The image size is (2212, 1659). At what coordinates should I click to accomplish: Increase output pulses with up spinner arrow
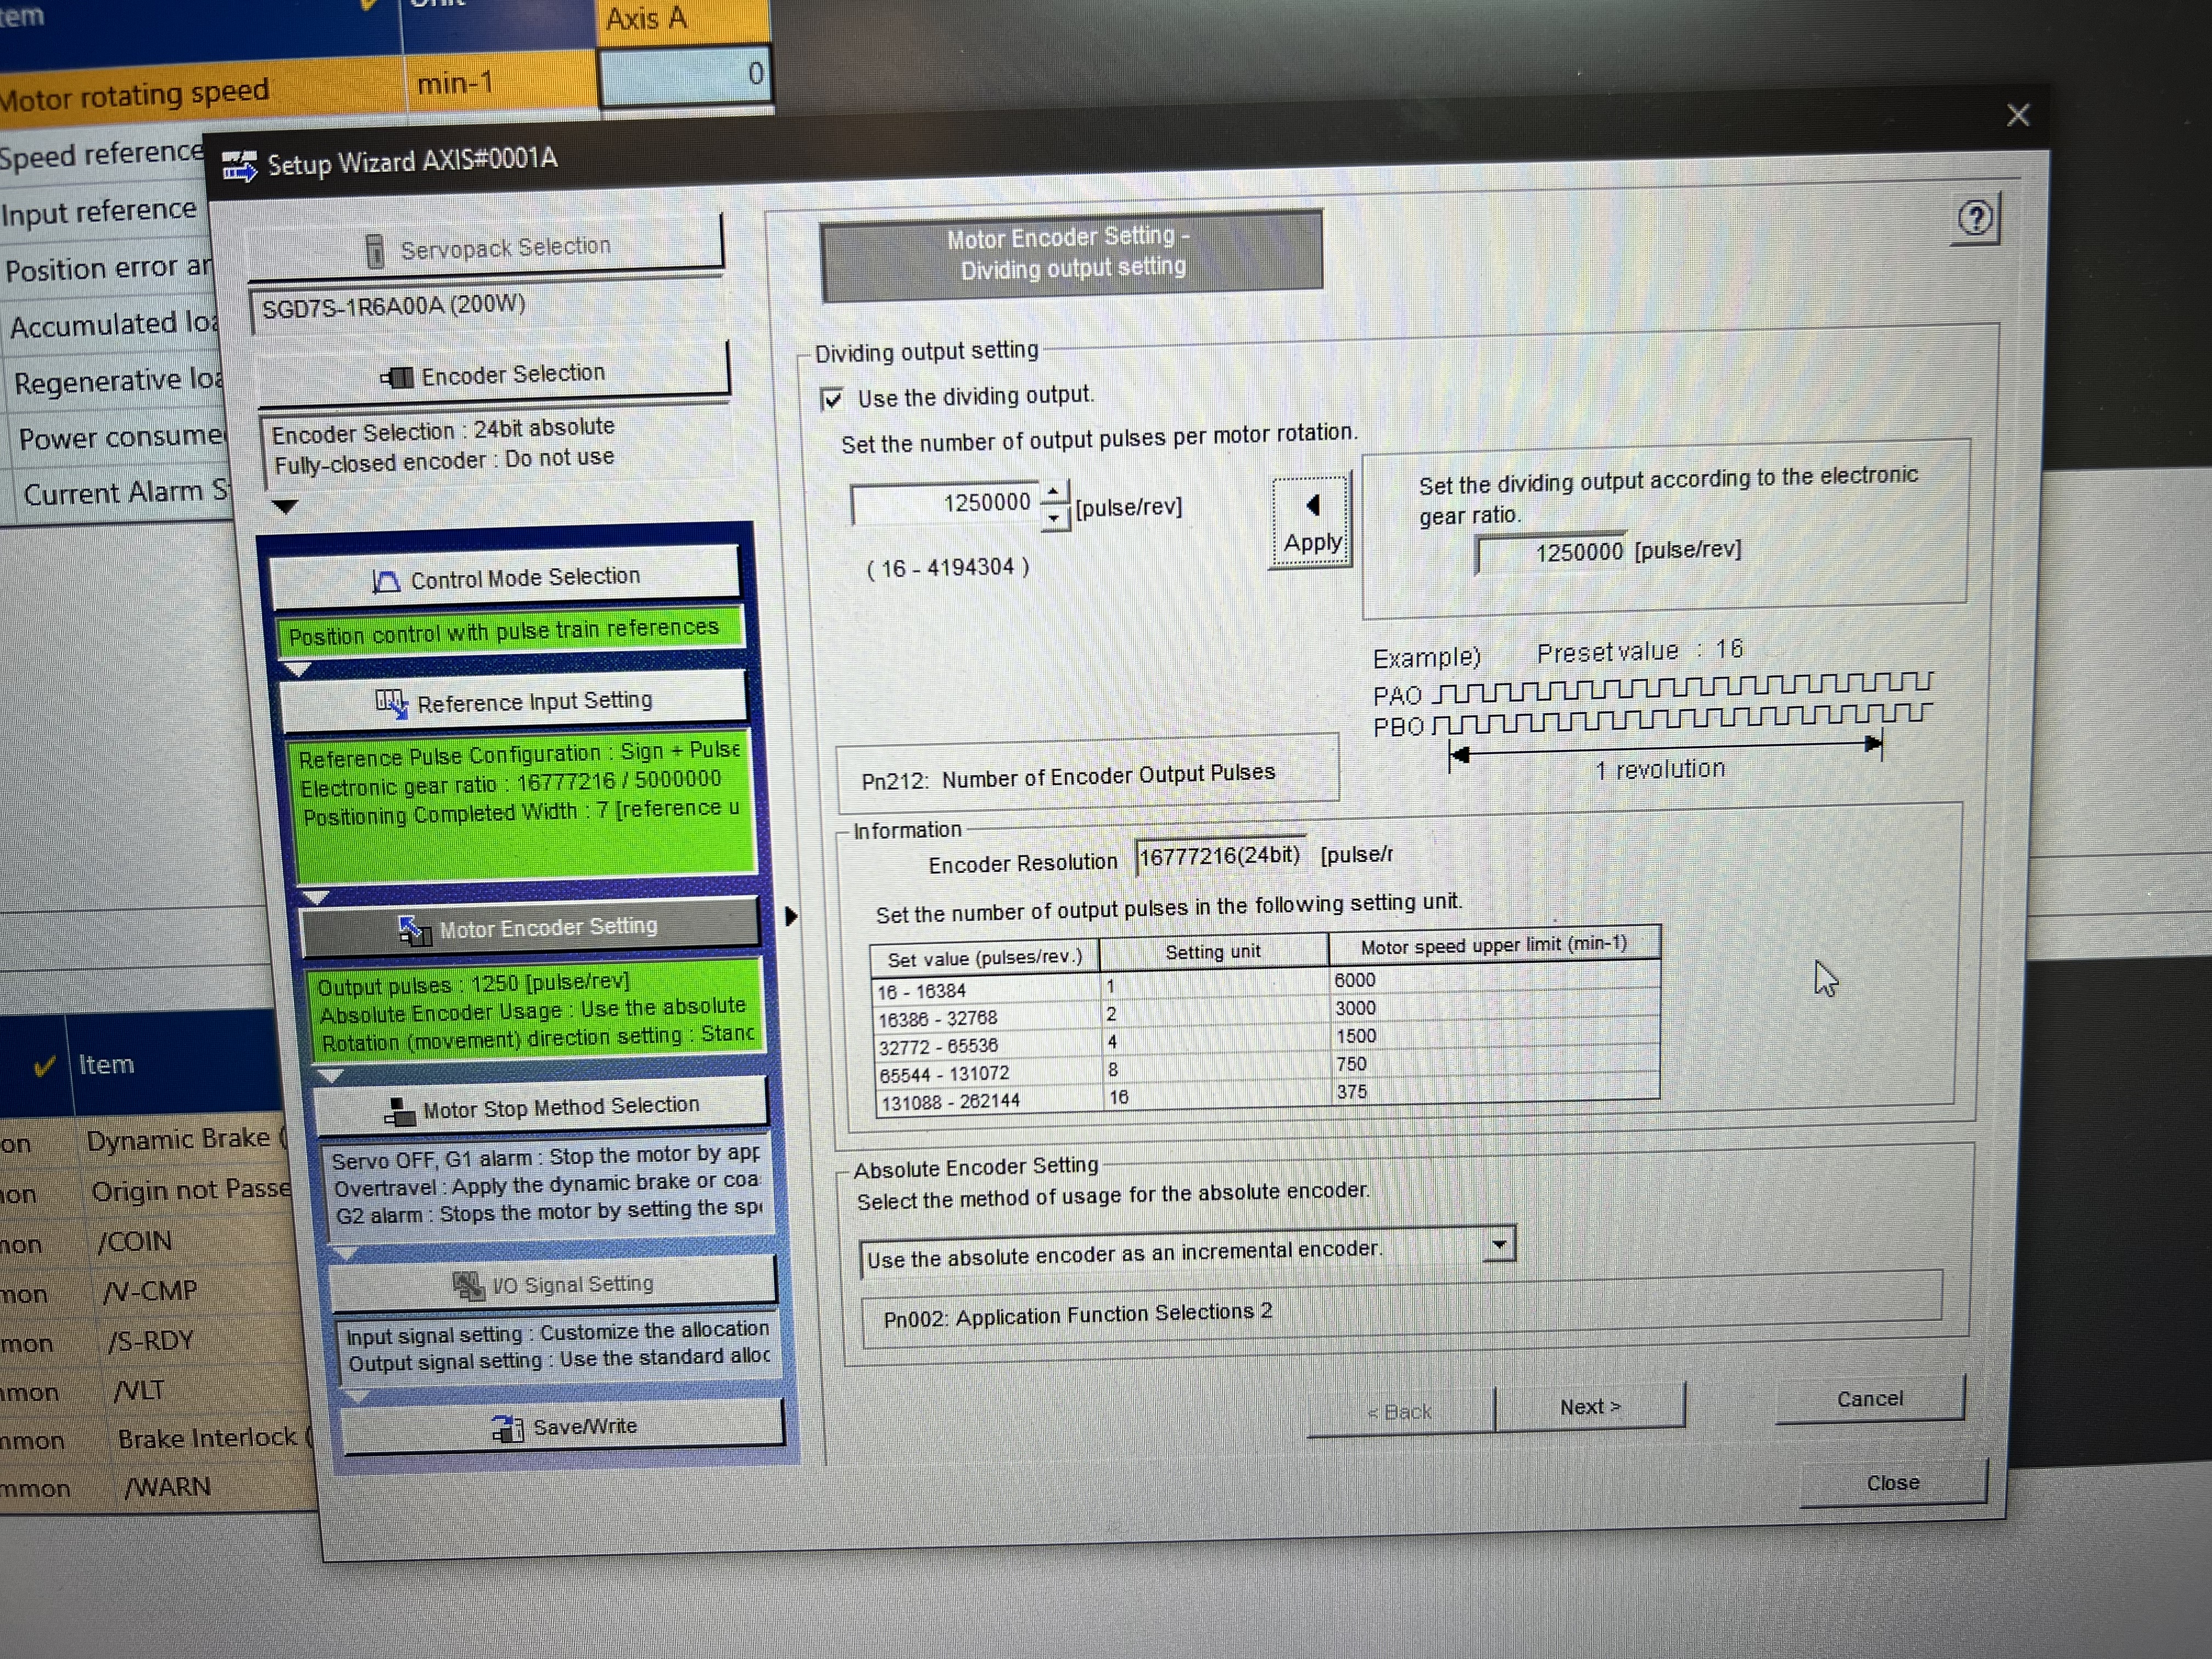coord(1053,493)
